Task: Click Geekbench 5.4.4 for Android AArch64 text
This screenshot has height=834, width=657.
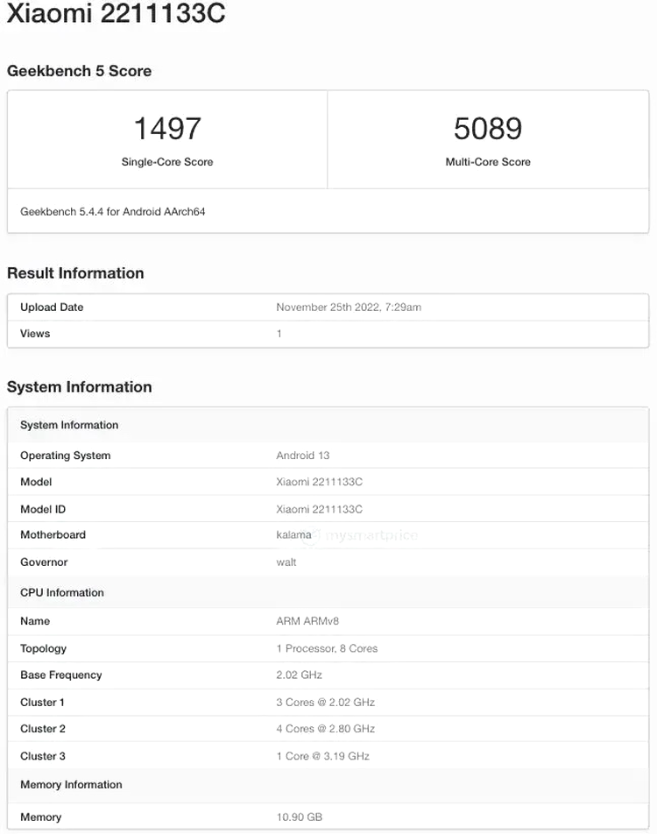Action: (x=112, y=211)
